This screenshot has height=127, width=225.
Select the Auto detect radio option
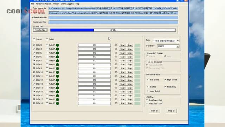pos(148,91)
